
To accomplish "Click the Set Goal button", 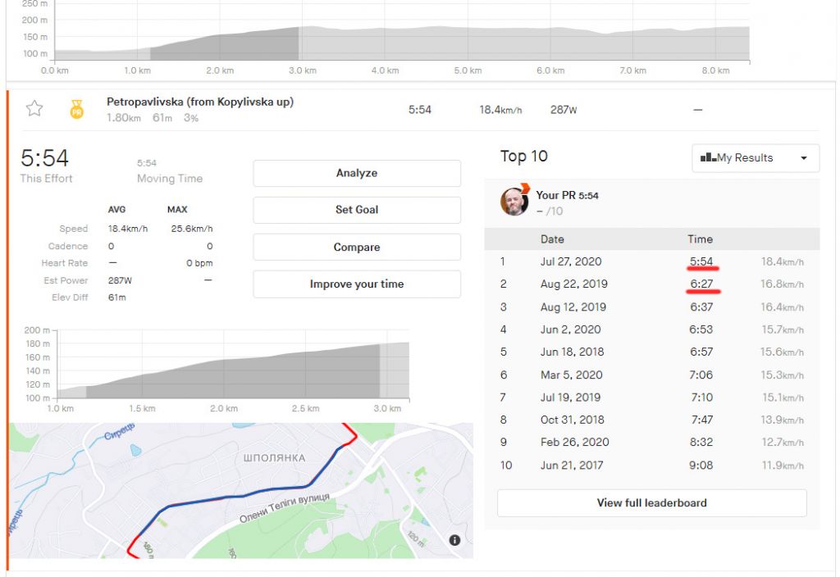I will [x=357, y=210].
